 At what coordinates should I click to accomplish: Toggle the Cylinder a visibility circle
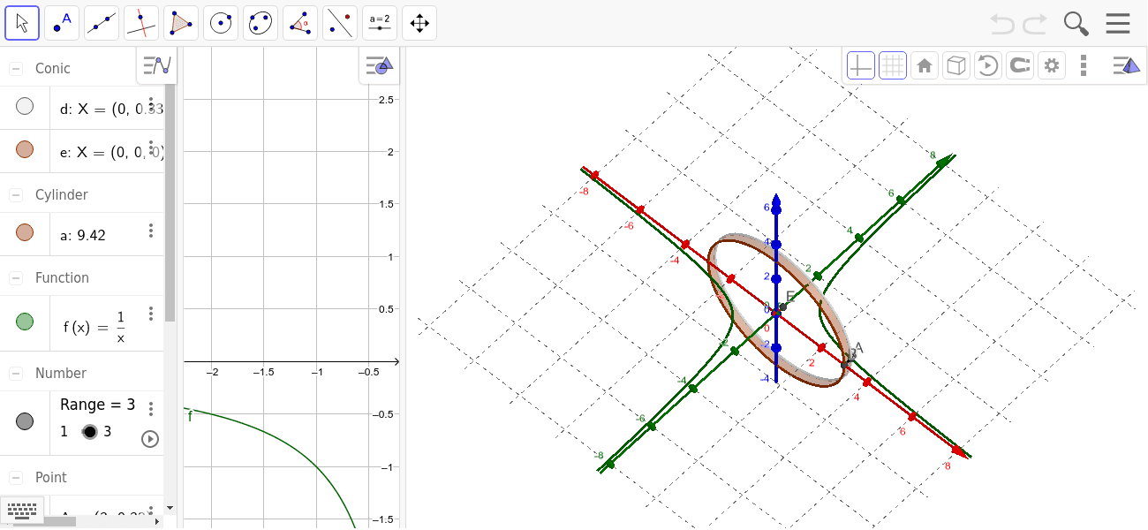tap(24, 233)
